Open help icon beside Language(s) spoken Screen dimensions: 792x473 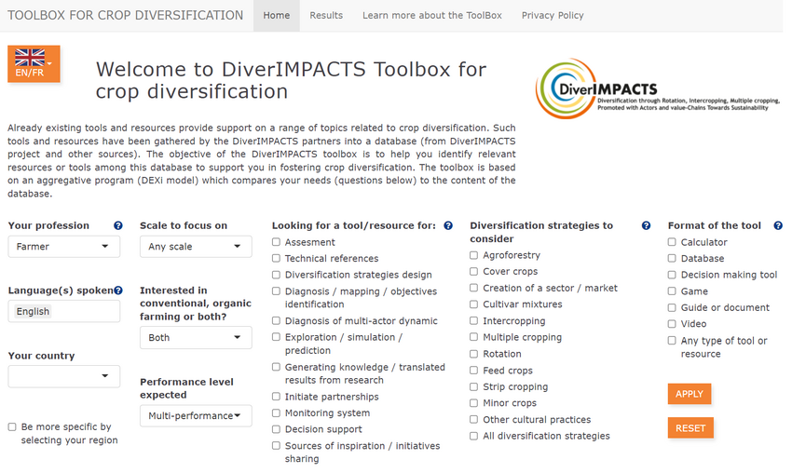point(118,291)
